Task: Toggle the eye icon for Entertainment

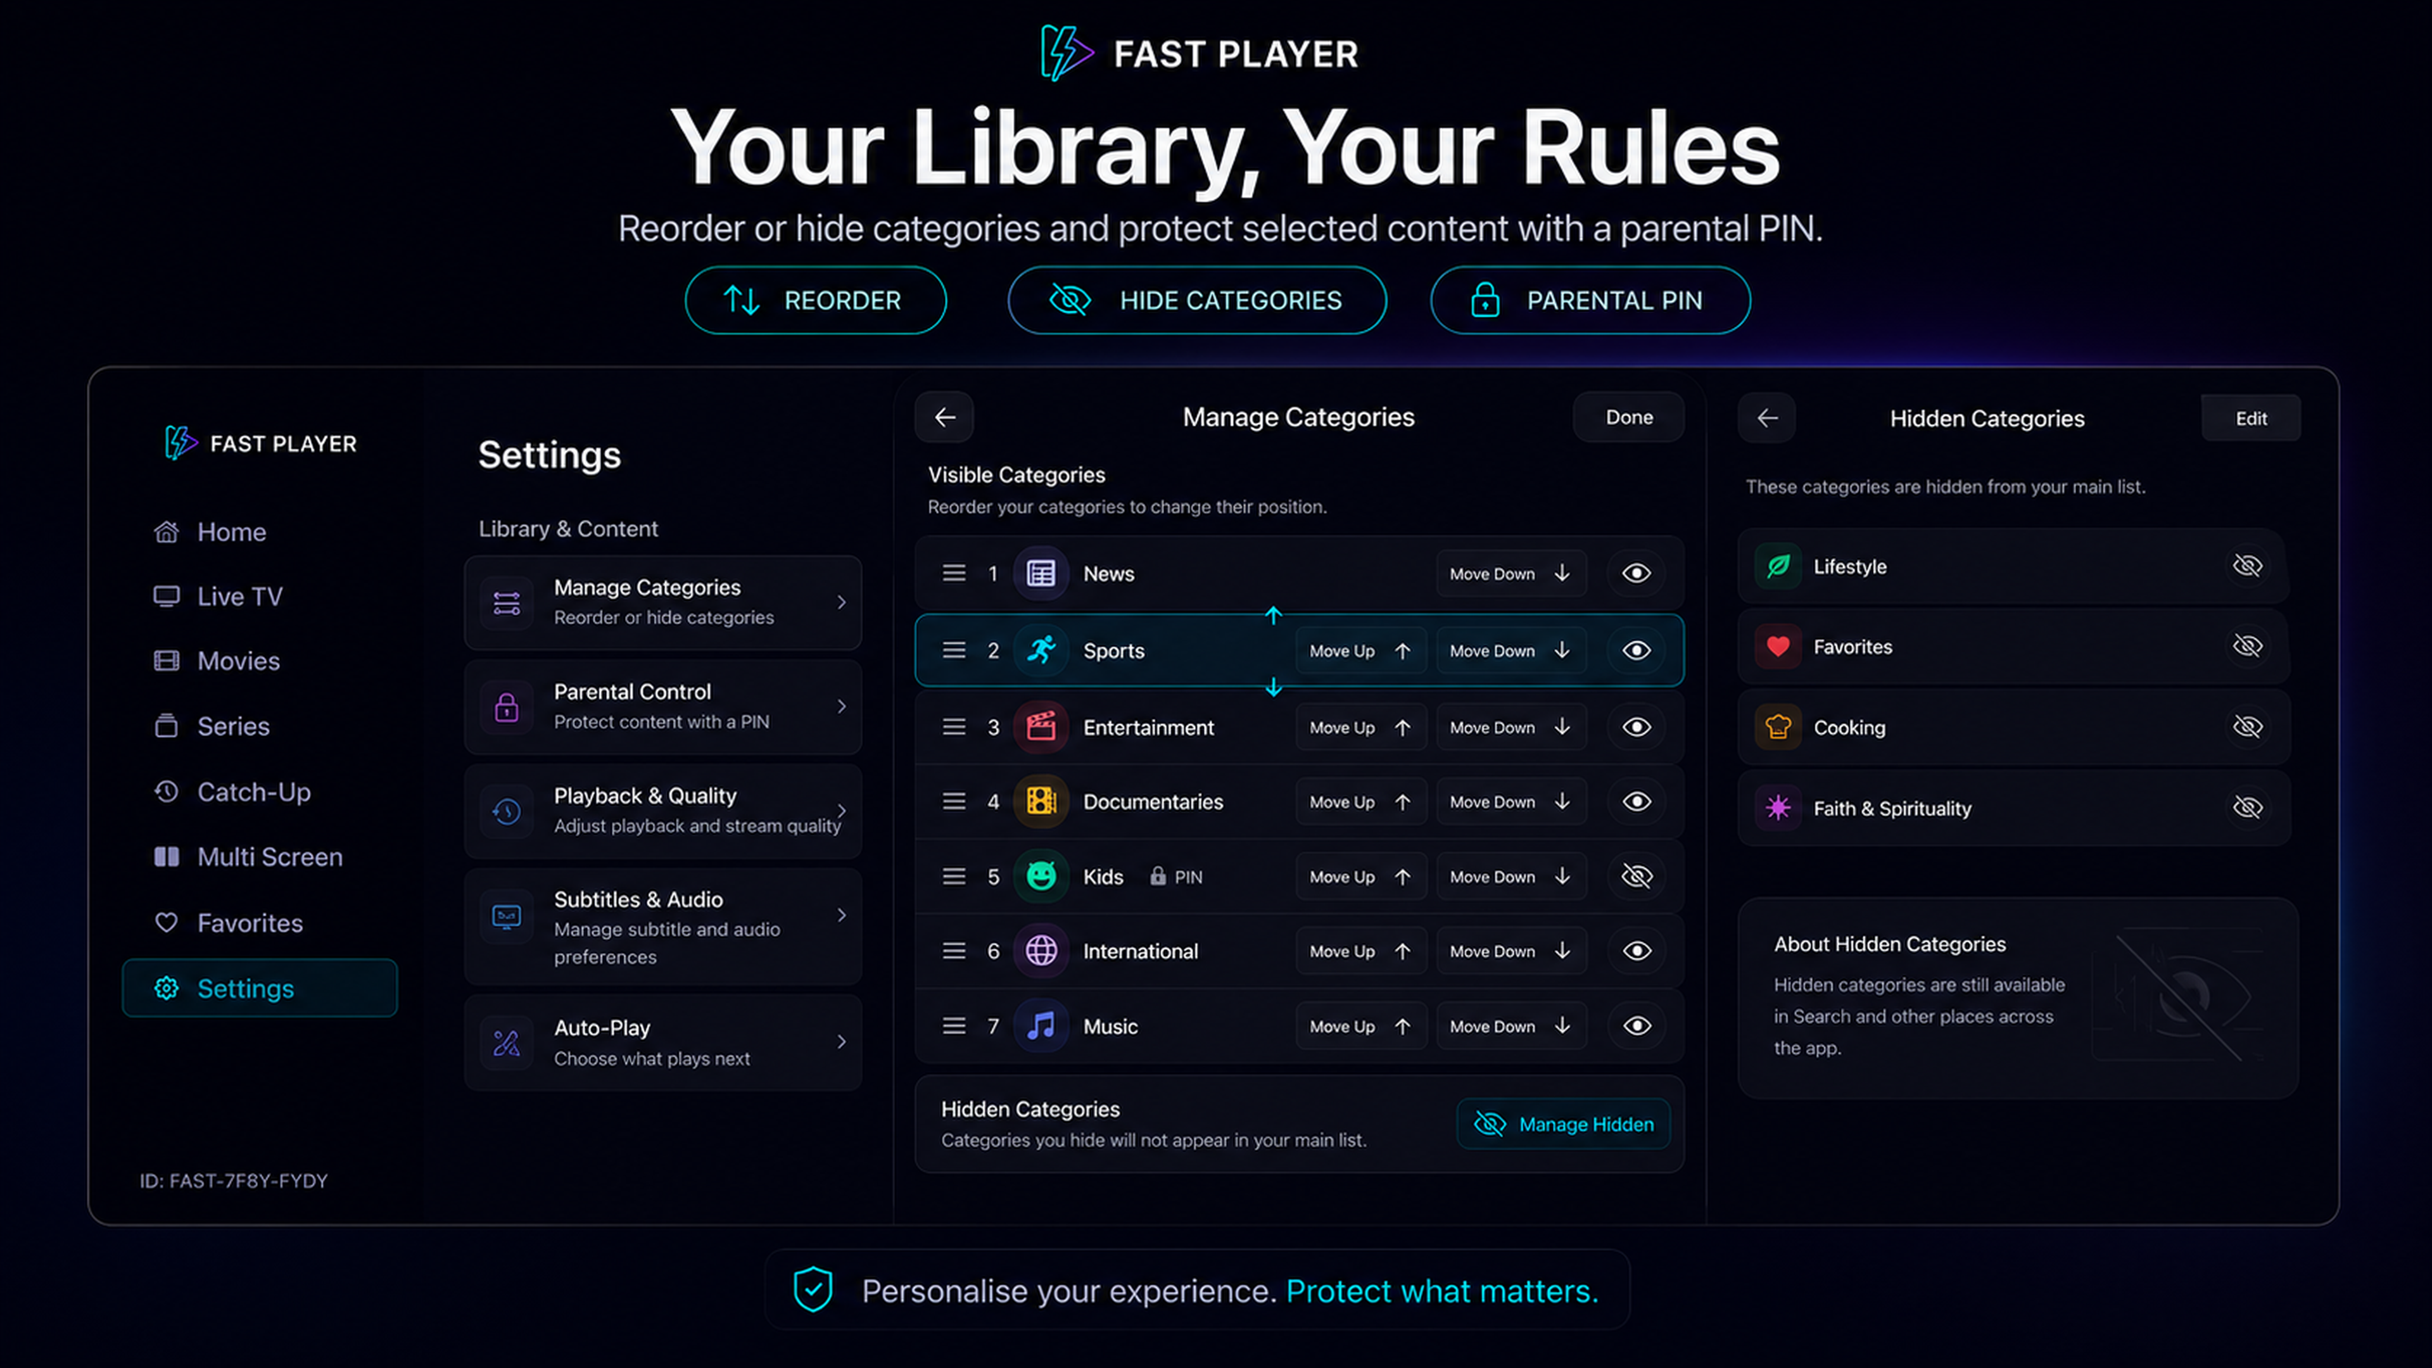Action: click(1636, 727)
